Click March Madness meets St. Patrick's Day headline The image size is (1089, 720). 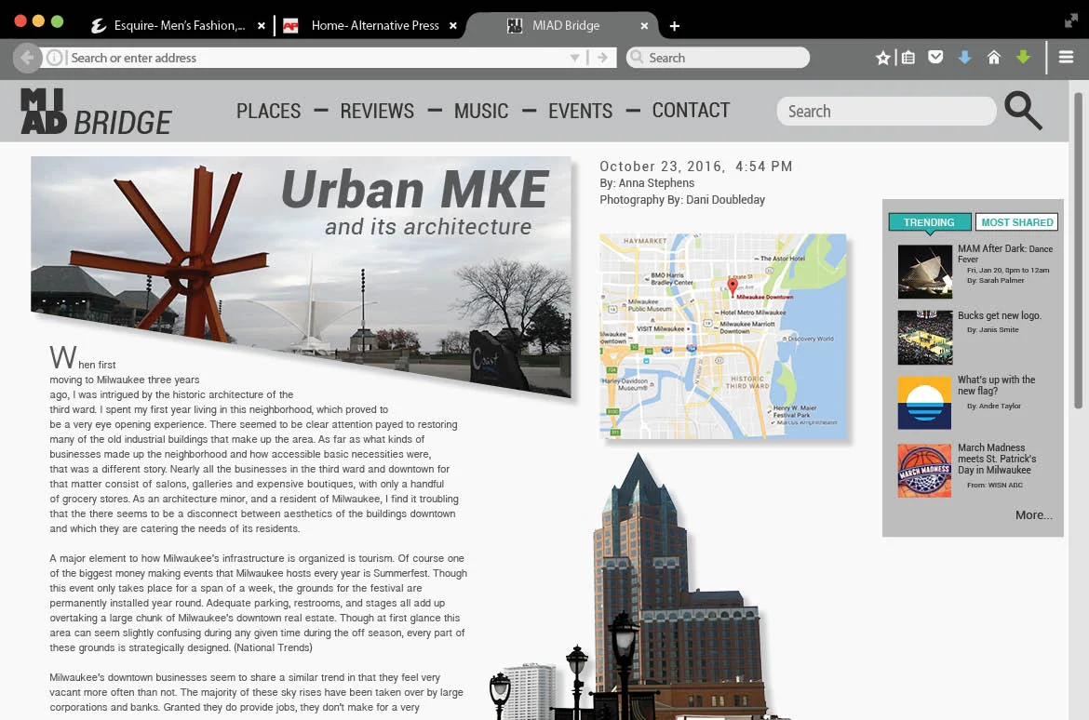coord(997,459)
